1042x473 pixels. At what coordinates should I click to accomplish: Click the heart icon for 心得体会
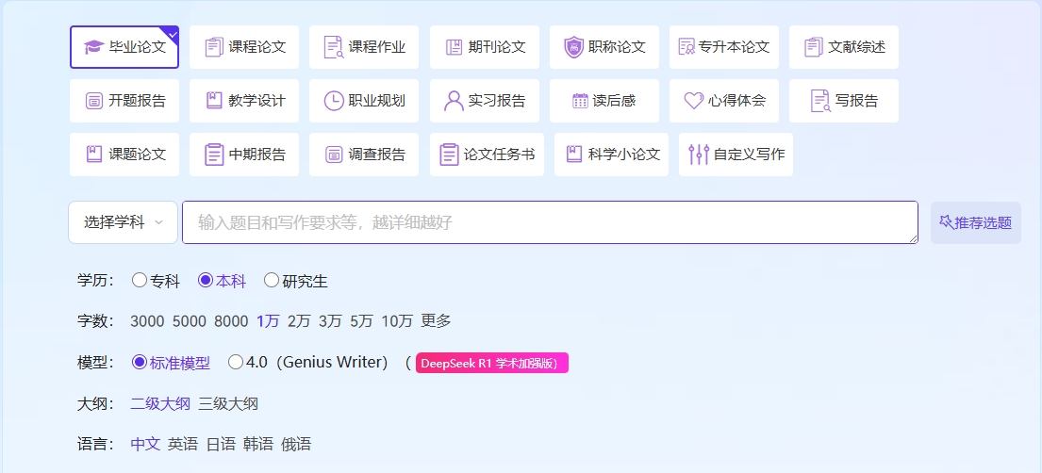pos(694,101)
